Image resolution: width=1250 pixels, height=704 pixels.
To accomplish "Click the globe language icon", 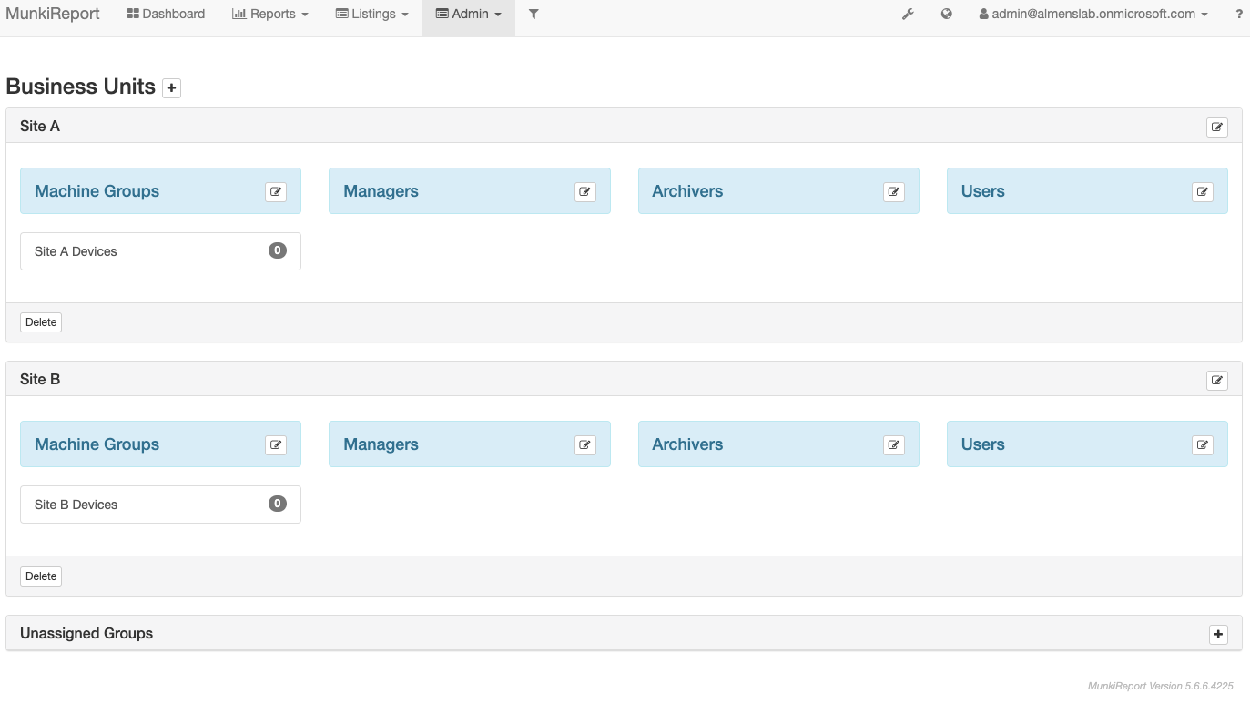I will tap(947, 15).
